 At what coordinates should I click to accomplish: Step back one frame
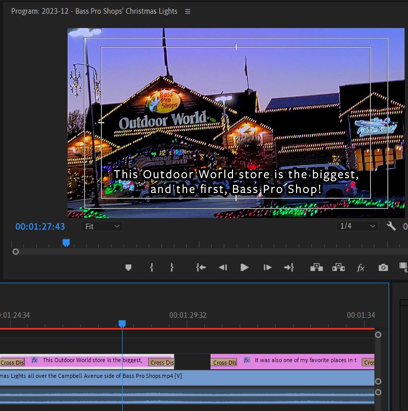223,267
